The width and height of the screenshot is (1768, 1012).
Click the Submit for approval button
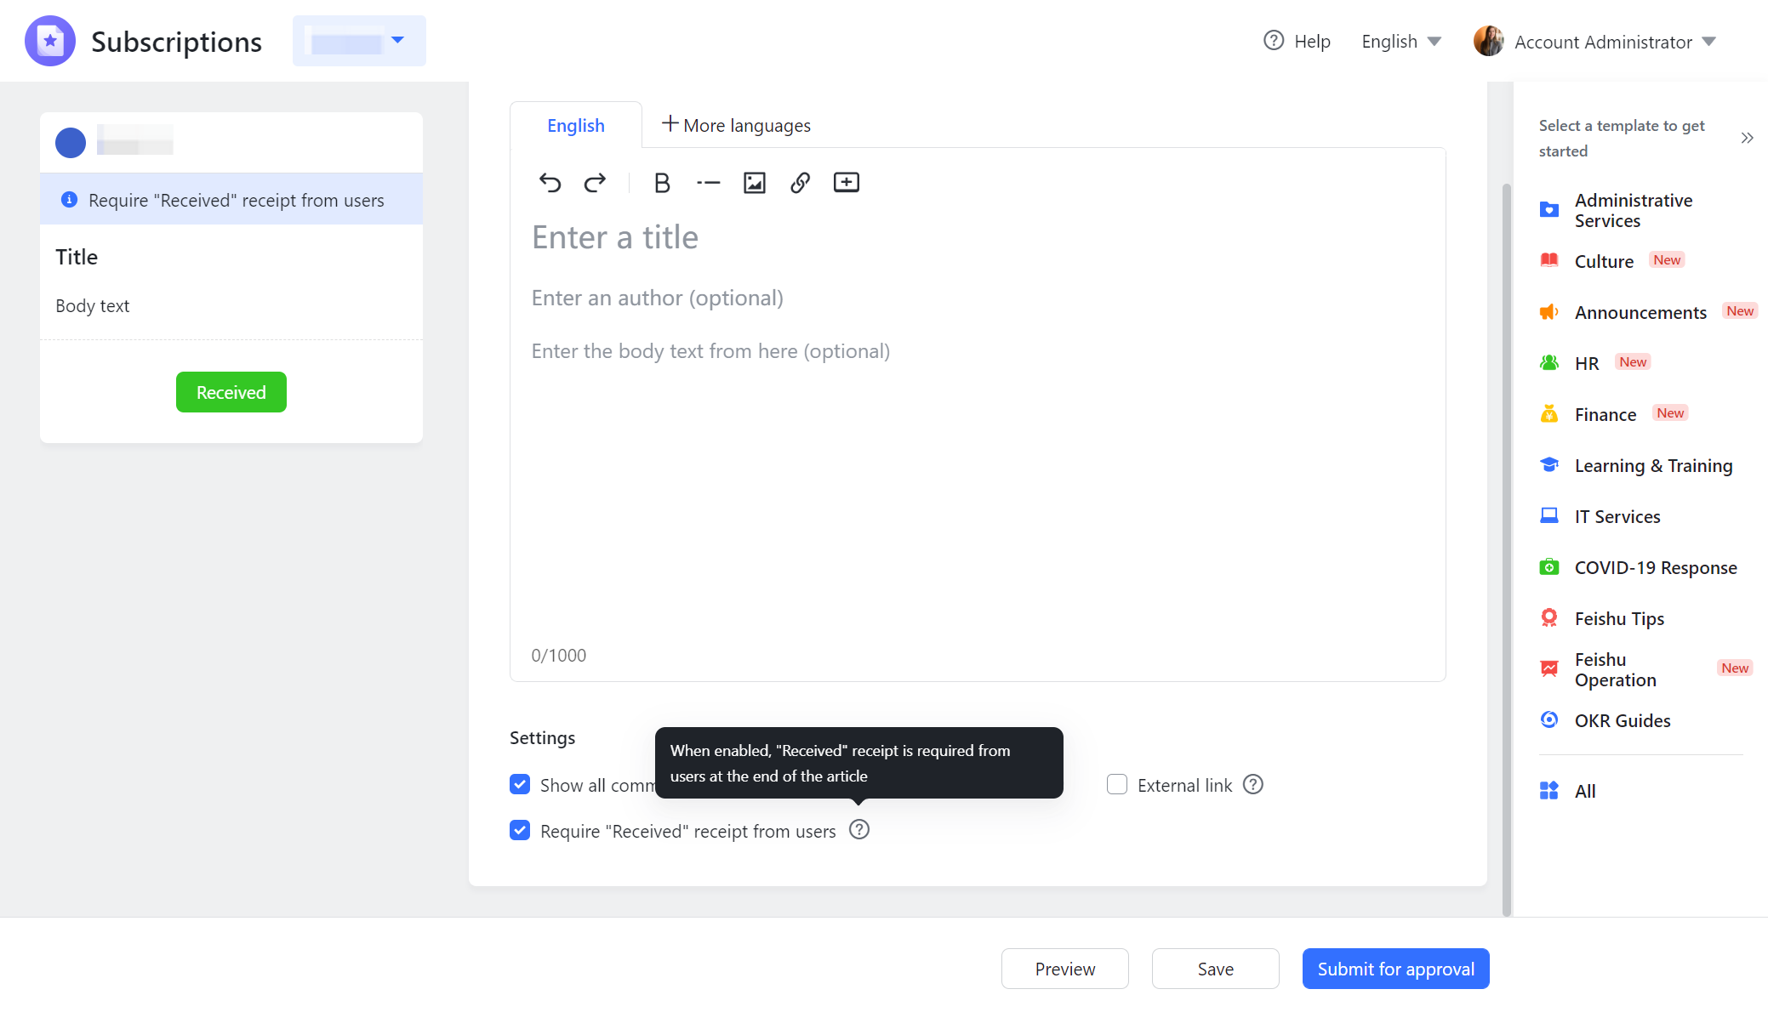pos(1394,969)
